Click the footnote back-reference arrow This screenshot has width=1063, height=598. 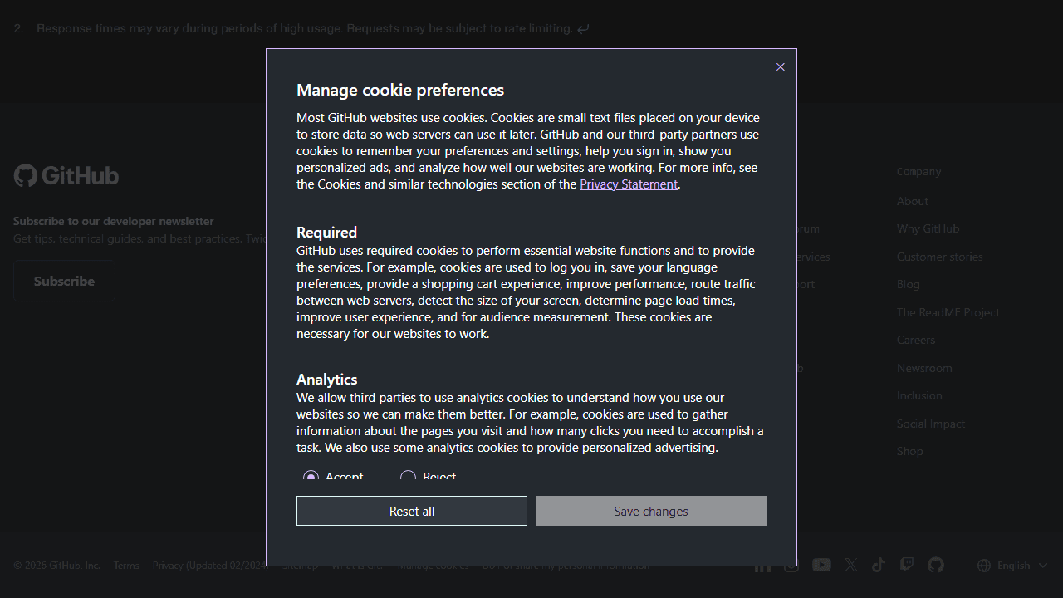tap(584, 29)
